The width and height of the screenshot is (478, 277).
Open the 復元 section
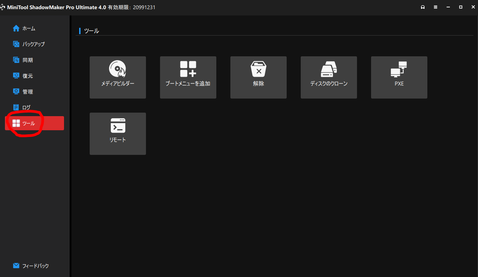(34, 76)
